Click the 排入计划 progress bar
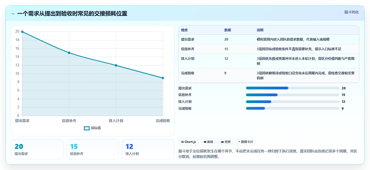 pyautogui.click(x=292, y=102)
